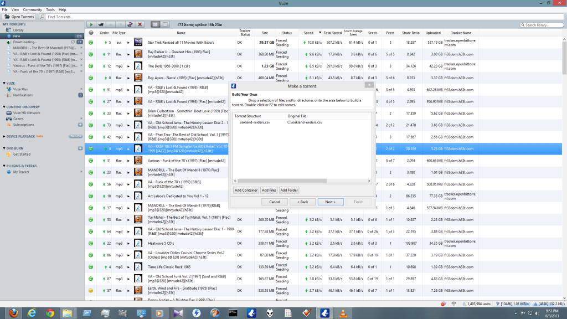Click the Next > button in the dialog
Viewport: 567px width, 319px height.
tap(331, 202)
